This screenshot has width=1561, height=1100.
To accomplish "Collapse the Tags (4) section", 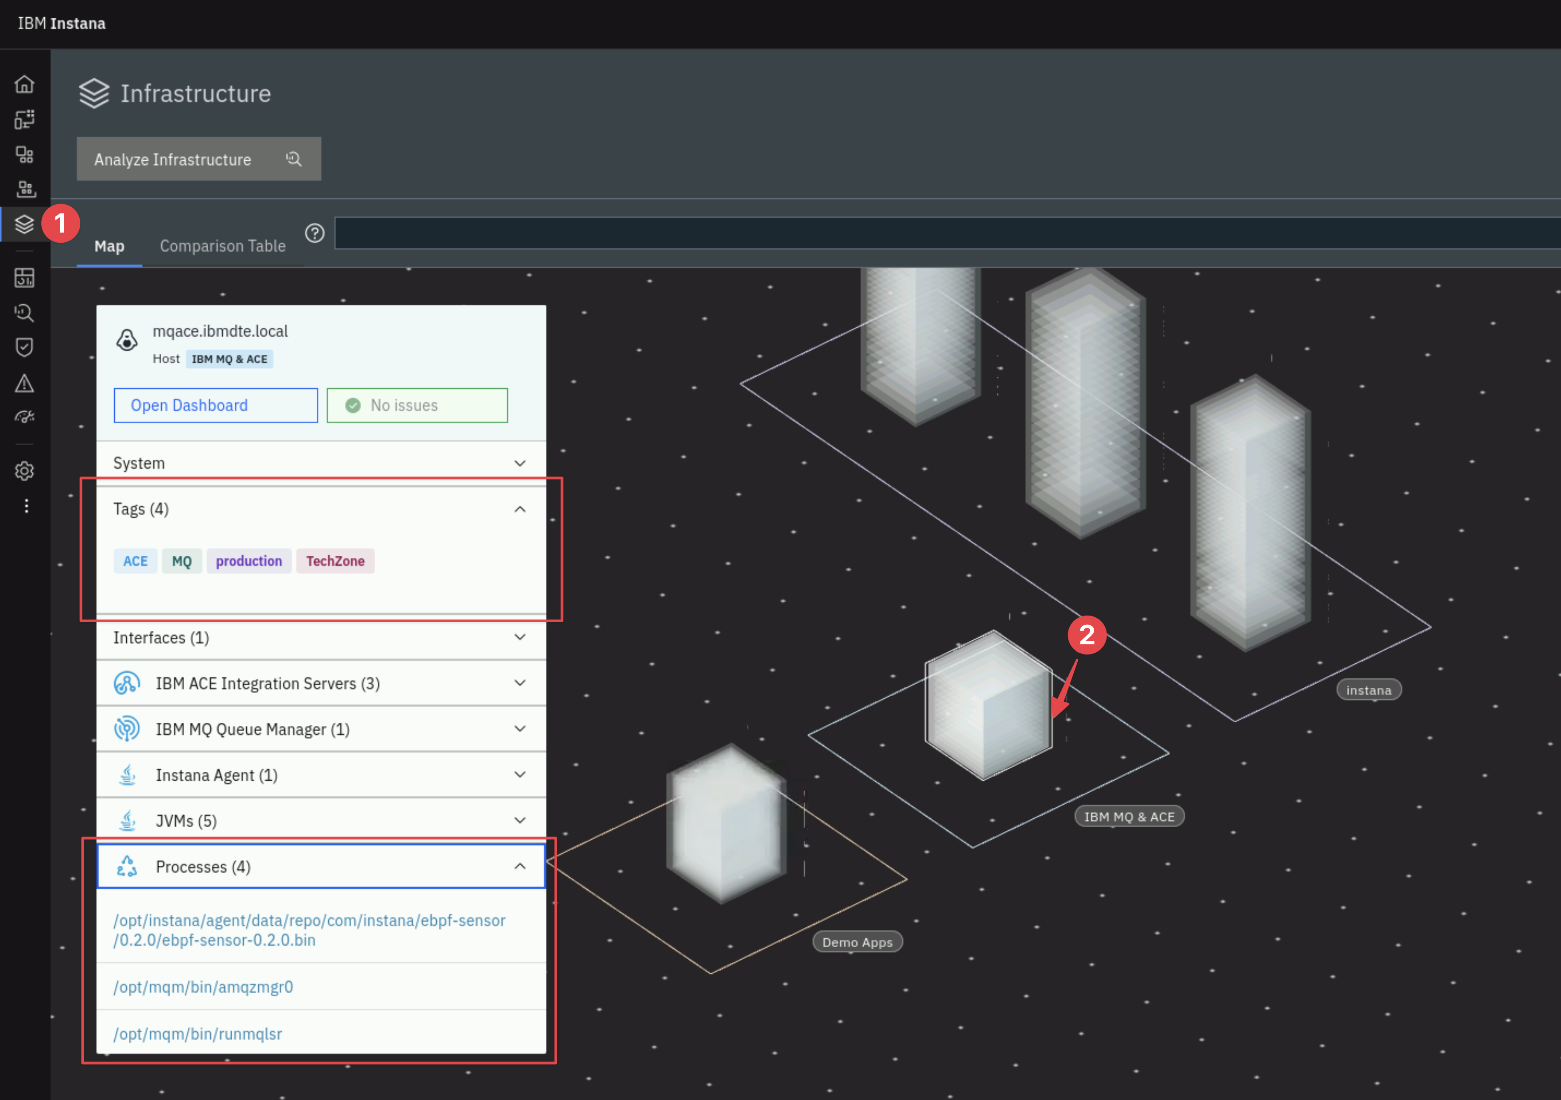I will pos(321,508).
